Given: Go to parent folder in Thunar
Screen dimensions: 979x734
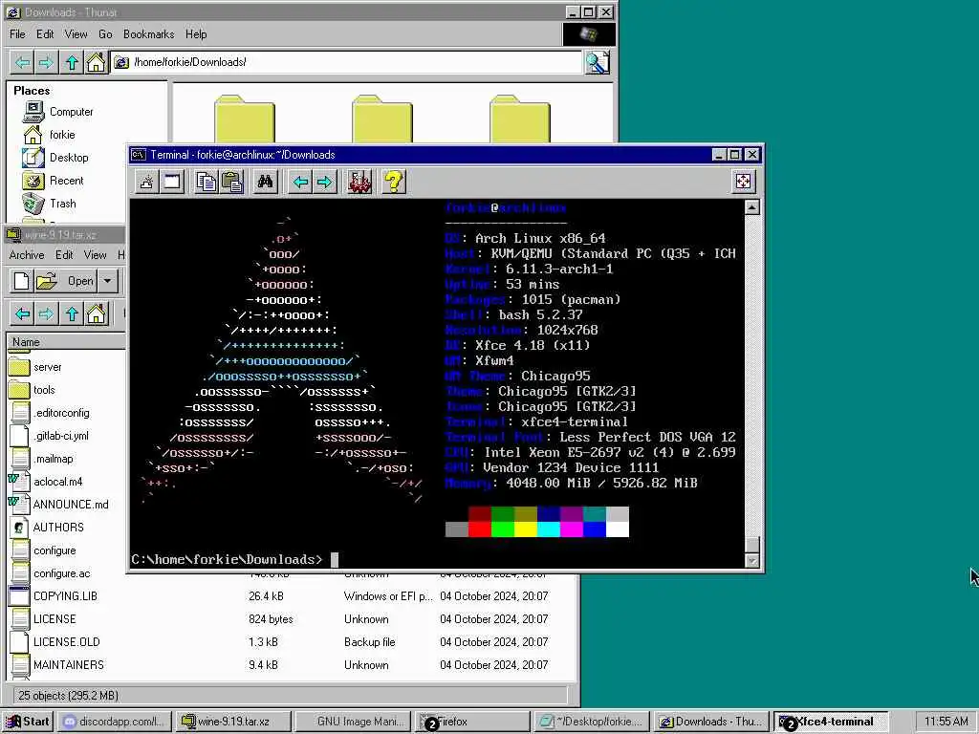Looking at the screenshot, I should click(72, 62).
